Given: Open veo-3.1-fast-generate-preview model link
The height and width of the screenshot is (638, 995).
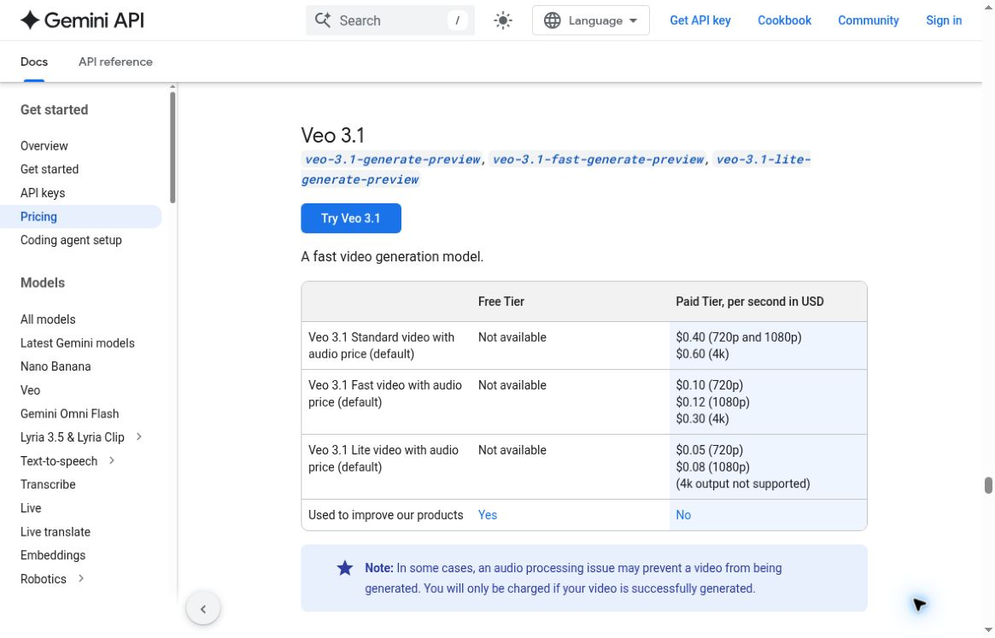Looking at the screenshot, I should (599, 160).
